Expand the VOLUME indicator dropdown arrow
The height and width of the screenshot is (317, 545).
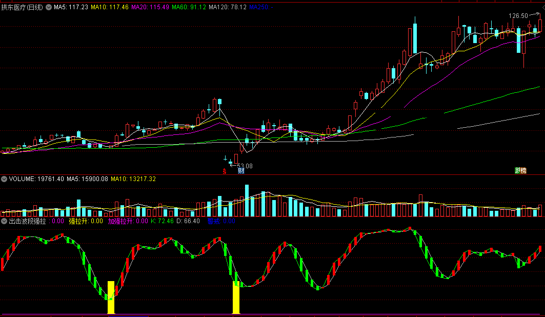(4, 179)
